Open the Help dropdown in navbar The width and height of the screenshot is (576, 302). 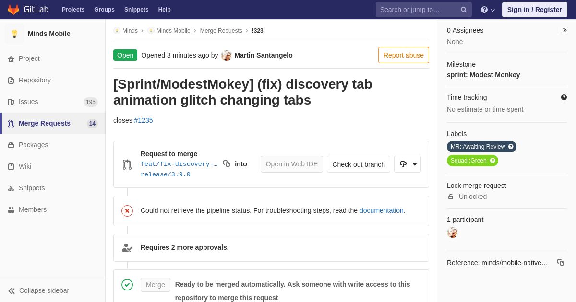(488, 10)
